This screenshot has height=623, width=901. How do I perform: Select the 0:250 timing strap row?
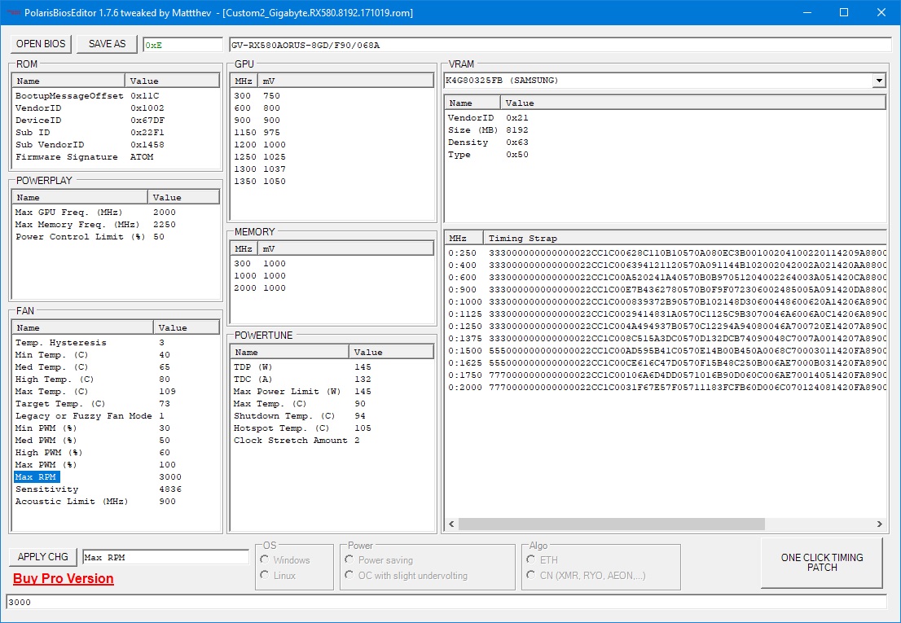click(666, 253)
